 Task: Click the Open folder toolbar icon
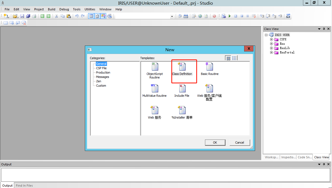click(15, 16)
